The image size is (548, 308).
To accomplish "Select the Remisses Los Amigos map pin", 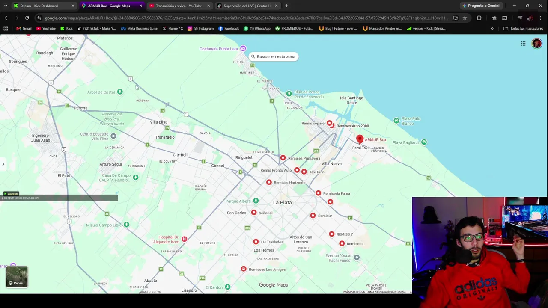I will pos(244,269).
